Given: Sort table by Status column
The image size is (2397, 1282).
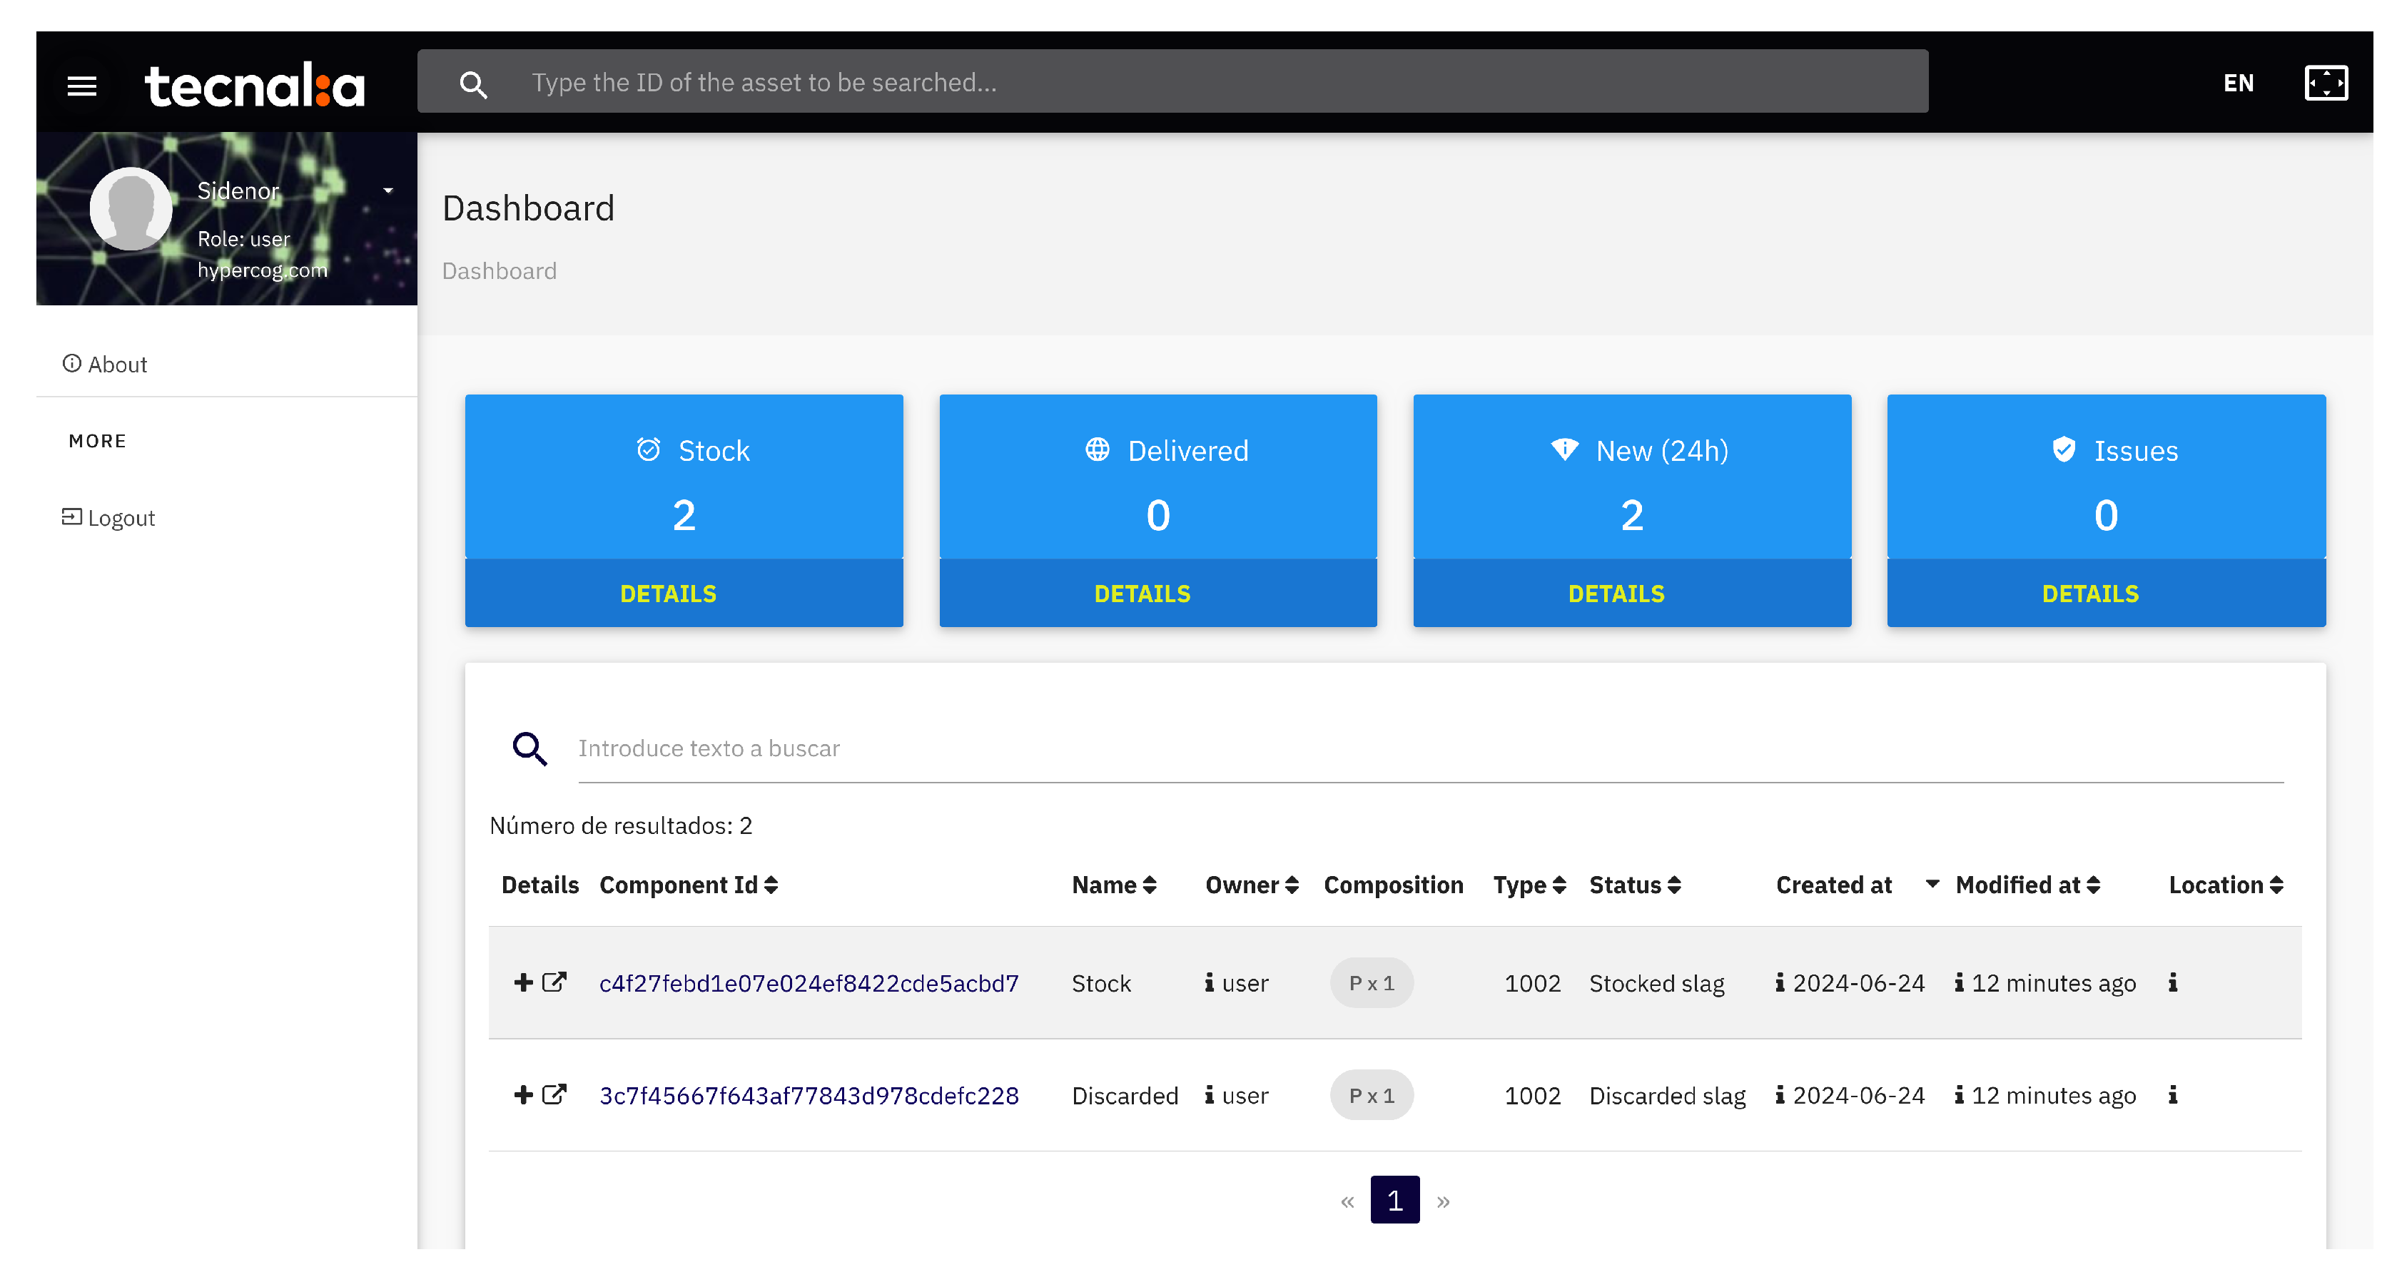Looking at the screenshot, I should (1674, 885).
